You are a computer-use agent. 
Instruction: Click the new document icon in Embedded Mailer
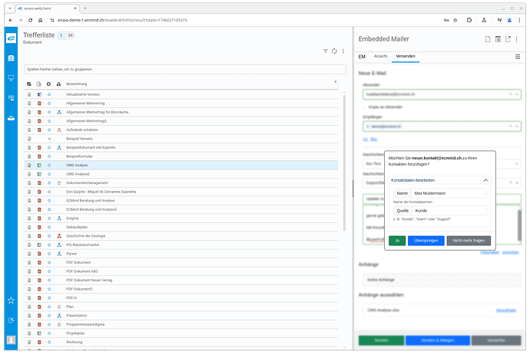[488, 39]
